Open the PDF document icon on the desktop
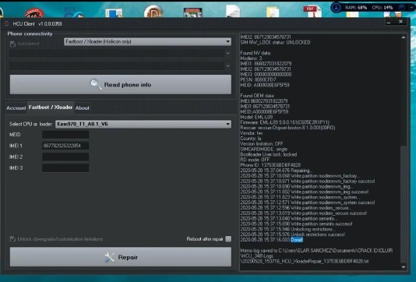 tap(313, 11)
